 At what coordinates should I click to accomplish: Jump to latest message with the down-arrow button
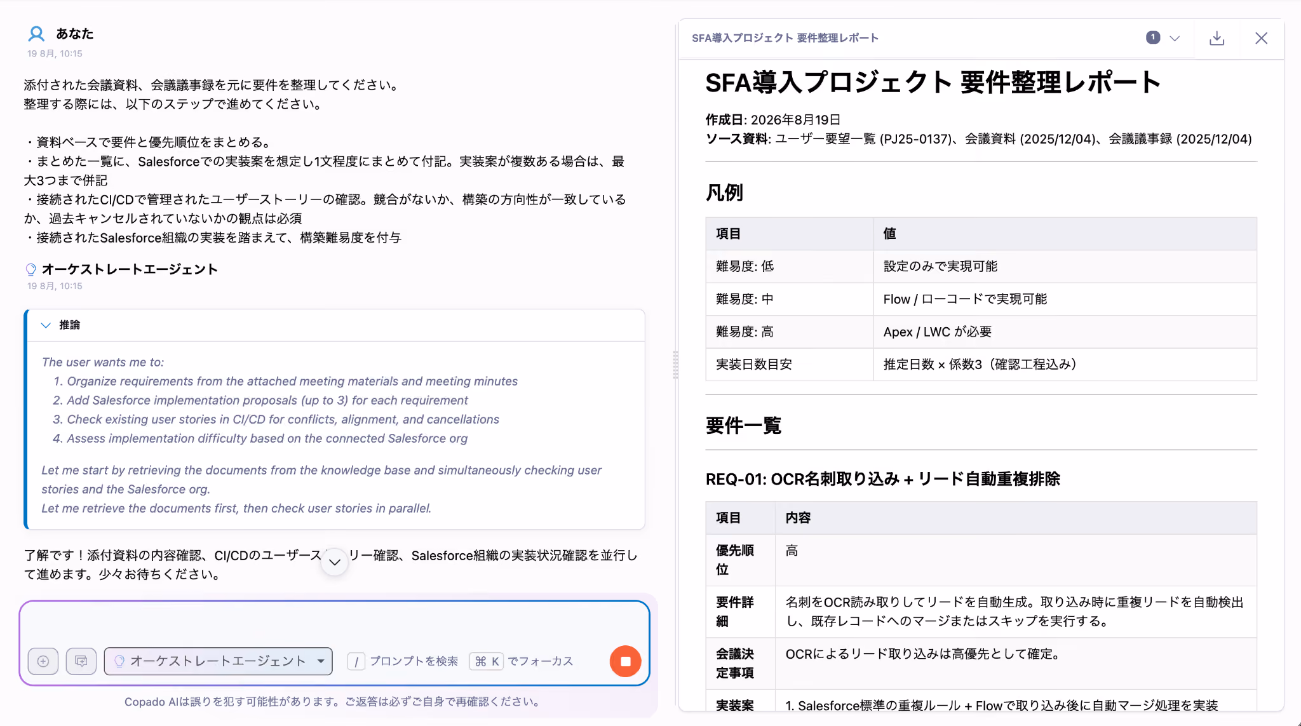click(335, 562)
